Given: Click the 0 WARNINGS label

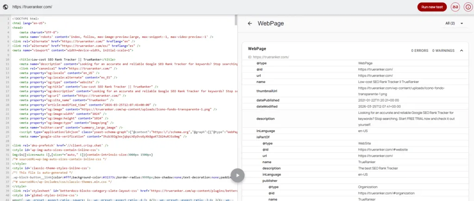Looking at the screenshot, I should pyautogui.click(x=443, y=50).
